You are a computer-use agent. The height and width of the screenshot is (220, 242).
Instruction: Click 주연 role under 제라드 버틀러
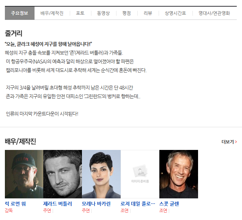tap(47, 211)
